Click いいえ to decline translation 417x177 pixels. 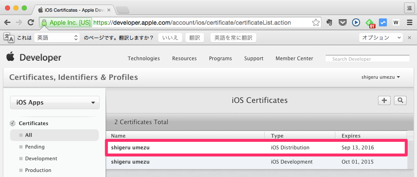tap(170, 38)
